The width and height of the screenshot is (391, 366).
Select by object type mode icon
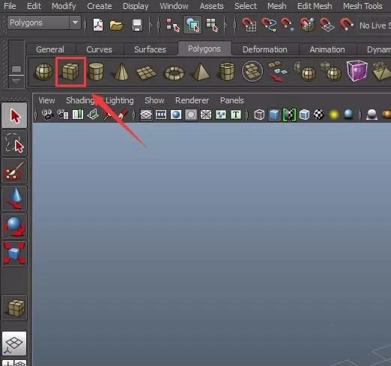(193, 25)
